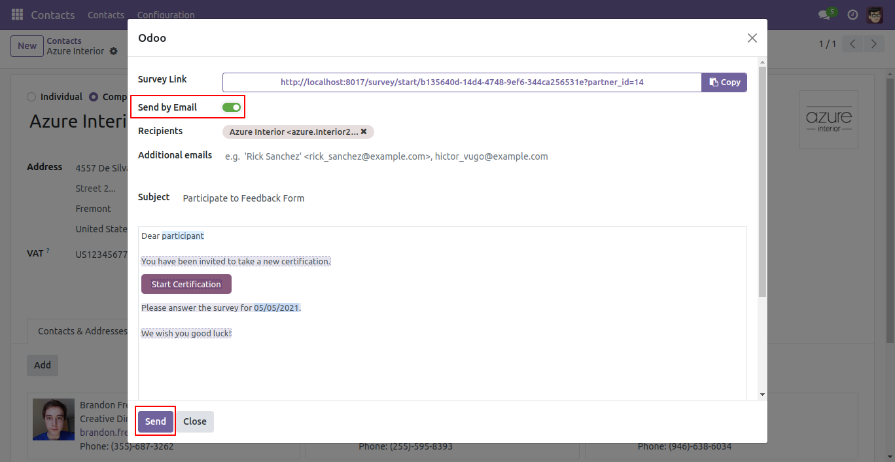Image resolution: width=895 pixels, height=462 pixels.
Task: Click the Fremont city field
Action: point(94,209)
